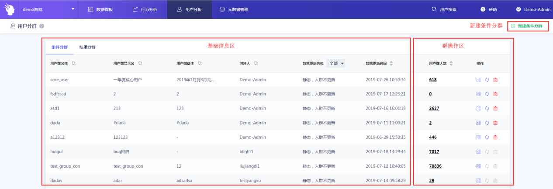Click search icon beside 用户群名称 column
This screenshot has height=189, width=553.
(x=74, y=64)
